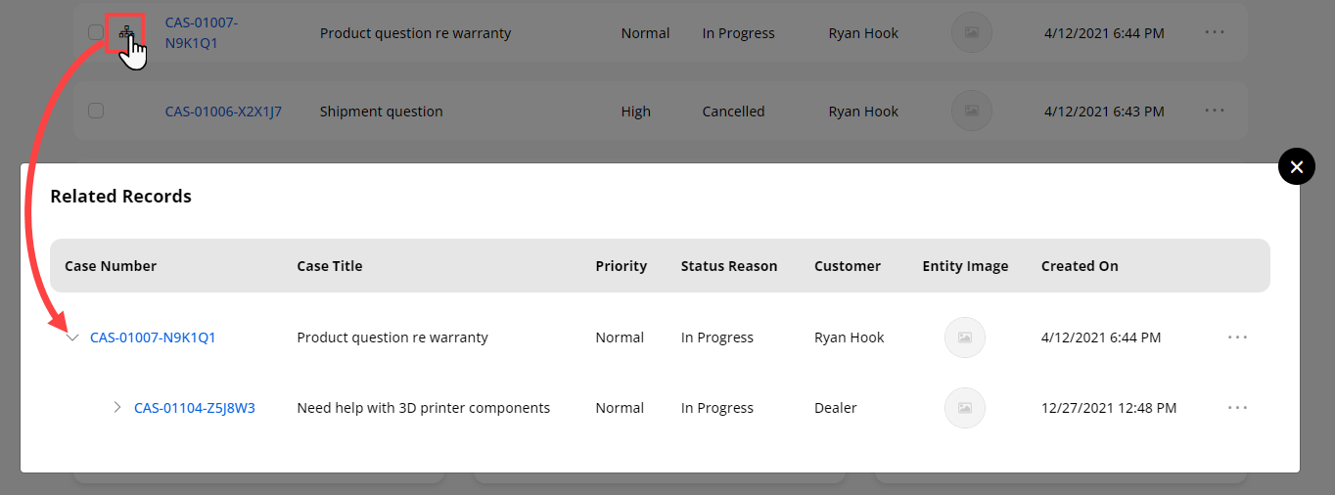Viewport: 1335px width, 495px height.
Task: Expand the CAS-01104-Z5J8W3 child record
Action: point(116,407)
